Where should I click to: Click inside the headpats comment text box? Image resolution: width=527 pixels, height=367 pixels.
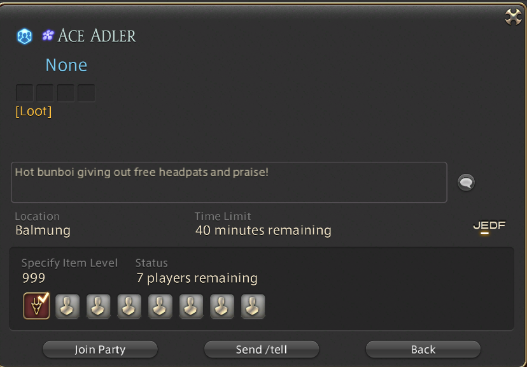[229, 182]
